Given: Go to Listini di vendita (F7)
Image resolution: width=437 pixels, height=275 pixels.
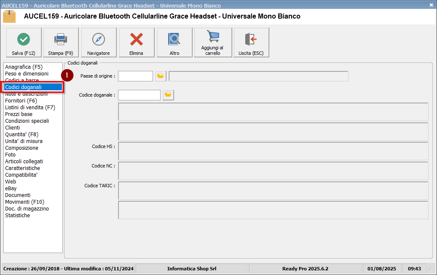Looking at the screenshot, I should pyautogui.click(x=30, y=108).
